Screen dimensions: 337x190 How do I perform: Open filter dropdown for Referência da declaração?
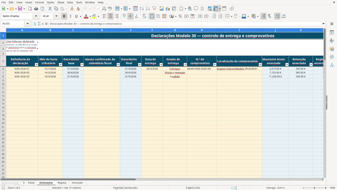click(36, 65)
